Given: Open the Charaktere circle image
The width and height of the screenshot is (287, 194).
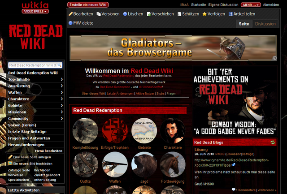Looking at the screenshot, I should click(173, 130).
